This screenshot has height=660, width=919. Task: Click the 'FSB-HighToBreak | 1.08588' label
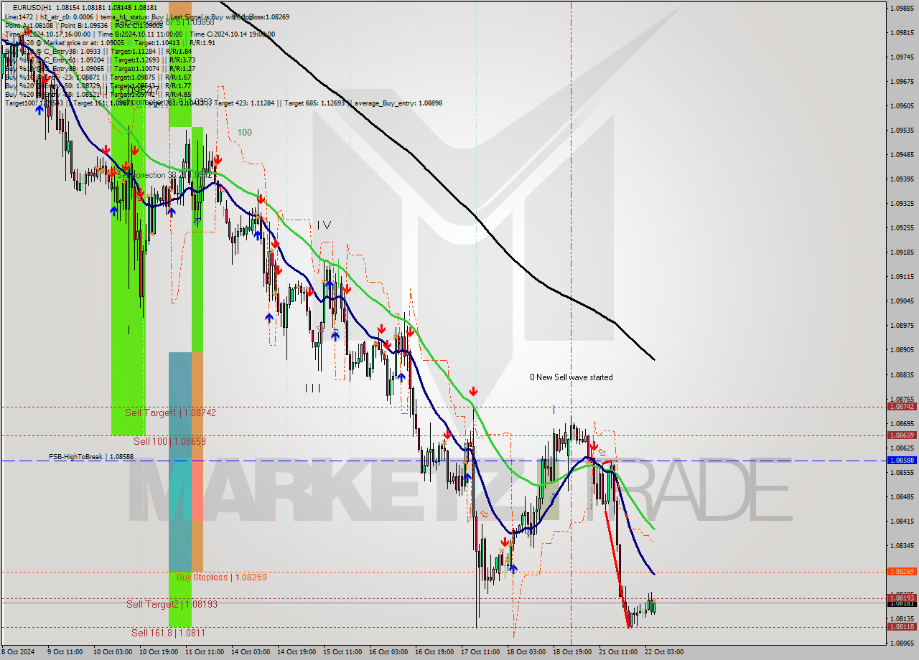pyautogui.click(x=91, y=456)
